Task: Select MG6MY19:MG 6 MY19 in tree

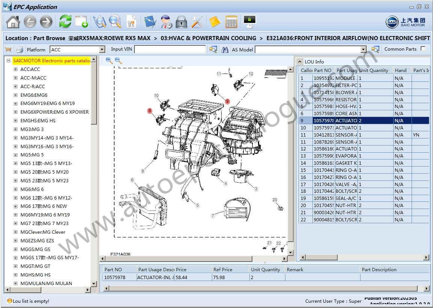Action: point(45,215)
